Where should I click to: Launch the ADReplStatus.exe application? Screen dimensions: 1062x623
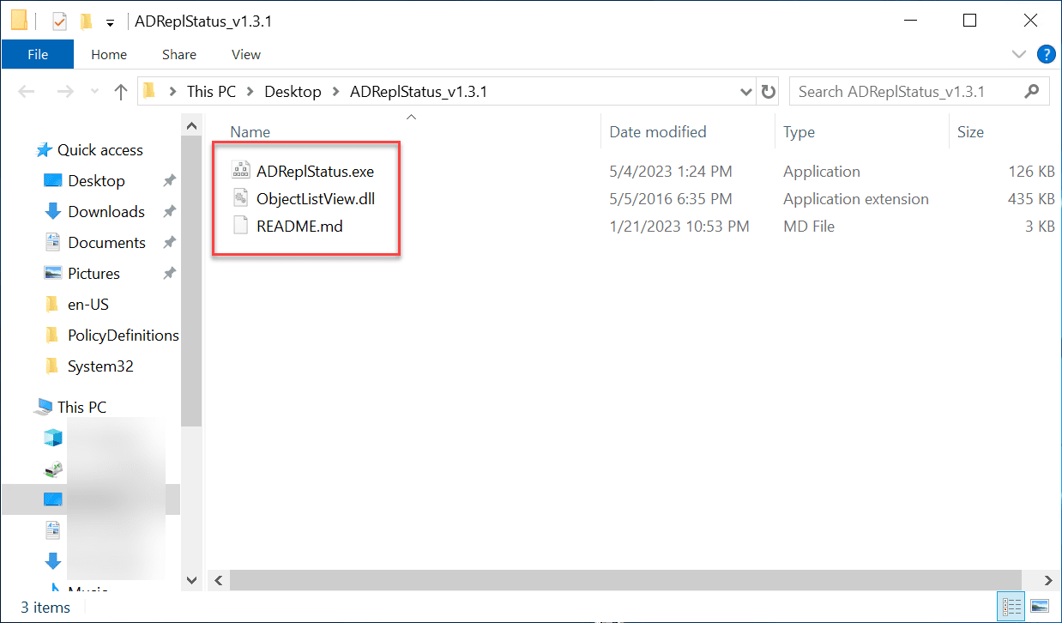click(315, 170)
